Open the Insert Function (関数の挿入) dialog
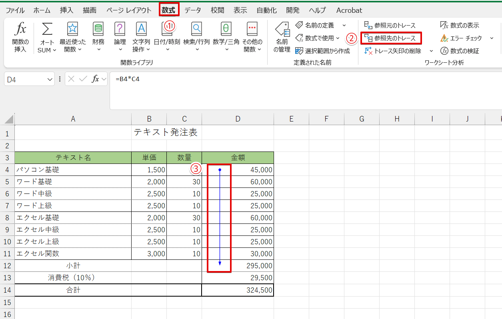This screenshot has width=502, height=319. click(x=20, y=38)
